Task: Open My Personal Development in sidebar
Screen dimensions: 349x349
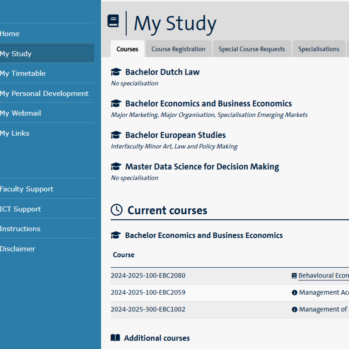Action: pos(44,94)
